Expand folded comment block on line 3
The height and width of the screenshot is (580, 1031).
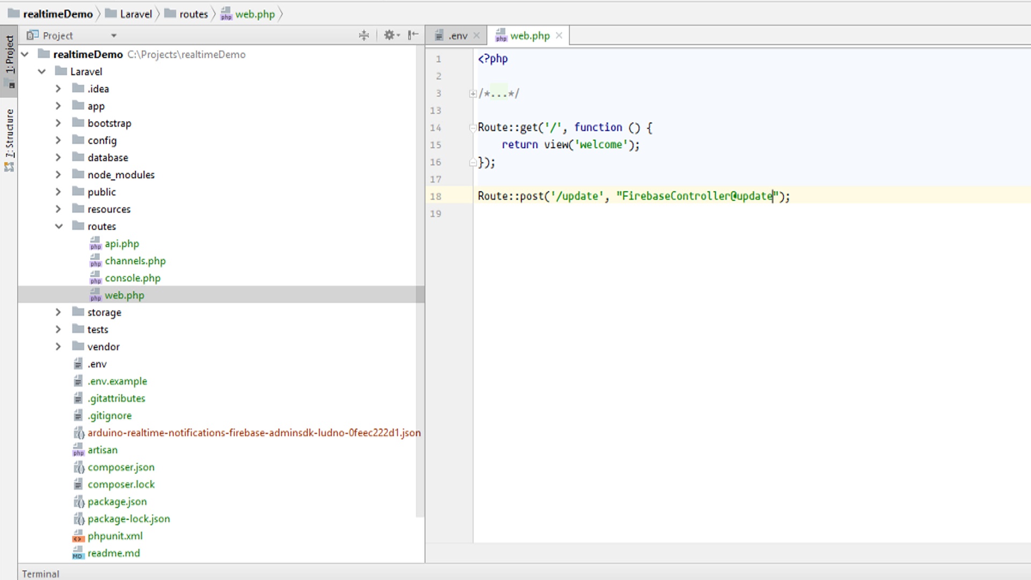(473, 93)
